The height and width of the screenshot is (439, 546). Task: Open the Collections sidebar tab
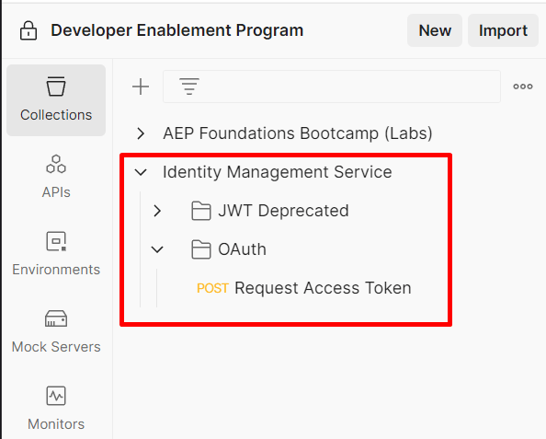56,100
